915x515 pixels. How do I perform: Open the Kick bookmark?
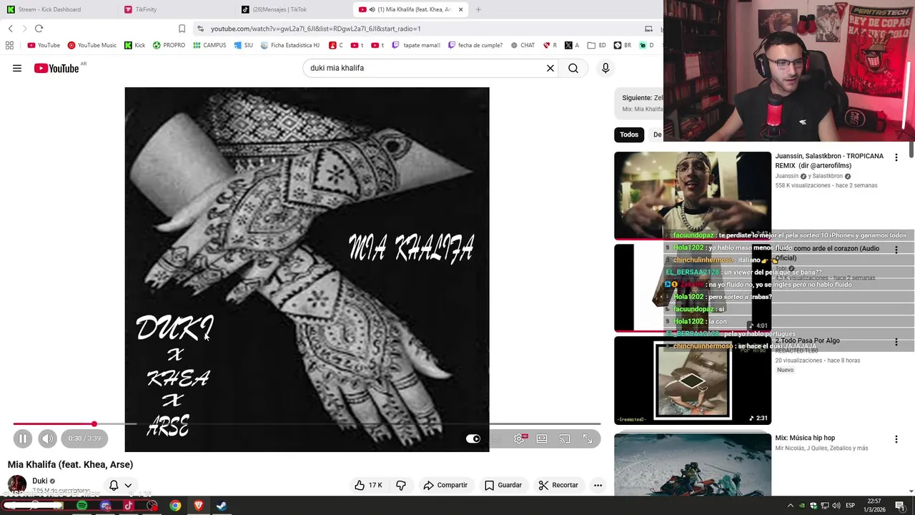click(134, 45)
